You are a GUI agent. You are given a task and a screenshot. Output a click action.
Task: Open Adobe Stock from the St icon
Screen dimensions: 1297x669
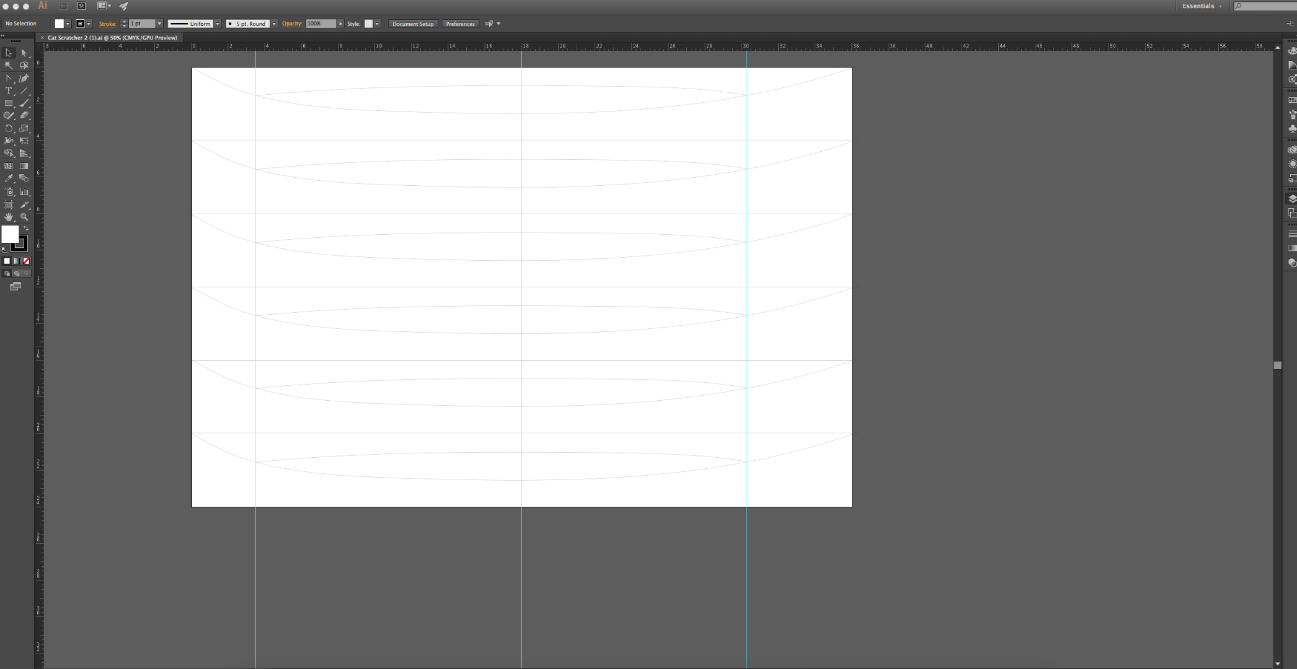(x=81, y=6)
